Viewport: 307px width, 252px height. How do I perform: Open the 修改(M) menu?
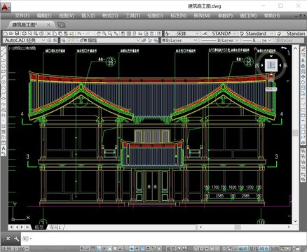202,15
